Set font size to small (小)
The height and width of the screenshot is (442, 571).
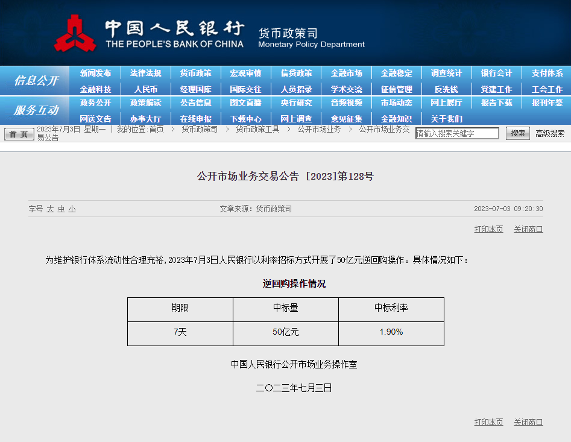(72, 209)
